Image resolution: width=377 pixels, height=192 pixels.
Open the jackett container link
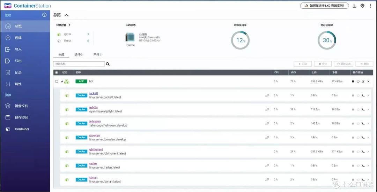(x=94, y=93)
